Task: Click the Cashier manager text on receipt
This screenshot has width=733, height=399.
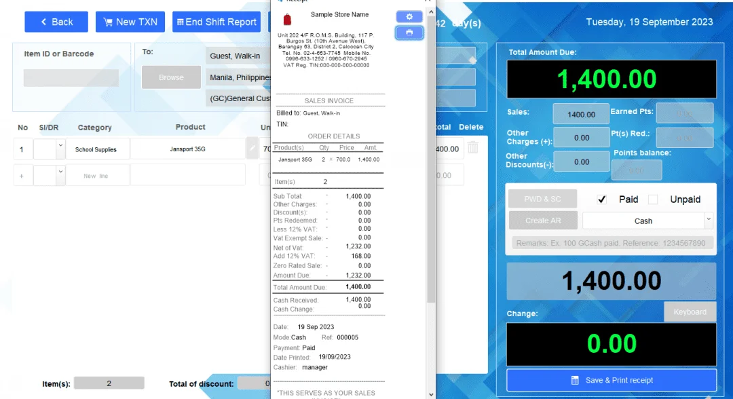Action: click(x=315, y=367)
